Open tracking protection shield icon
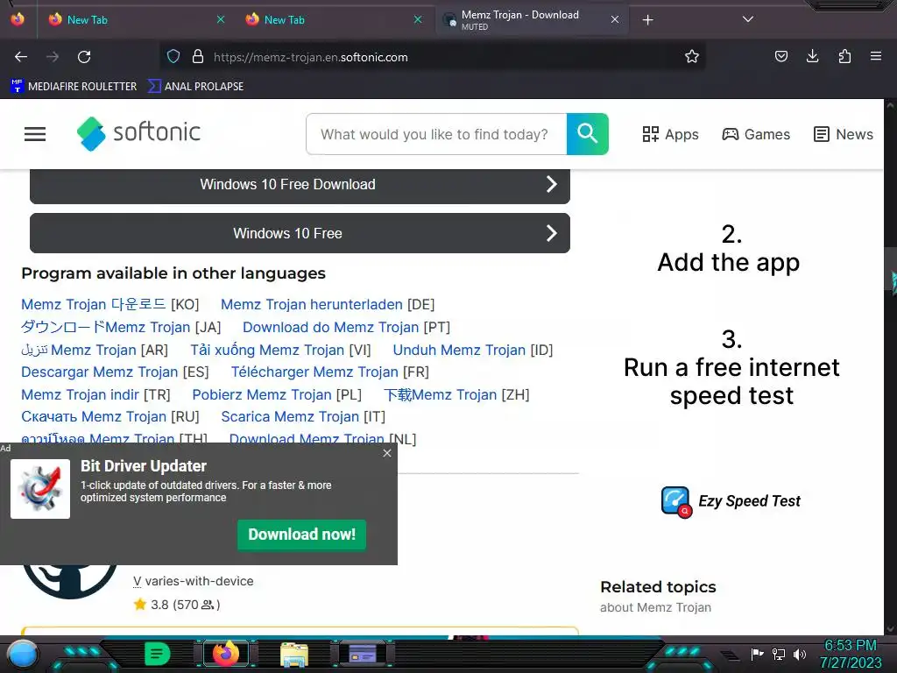Screen dimensions: 897x673 (173, 56)
